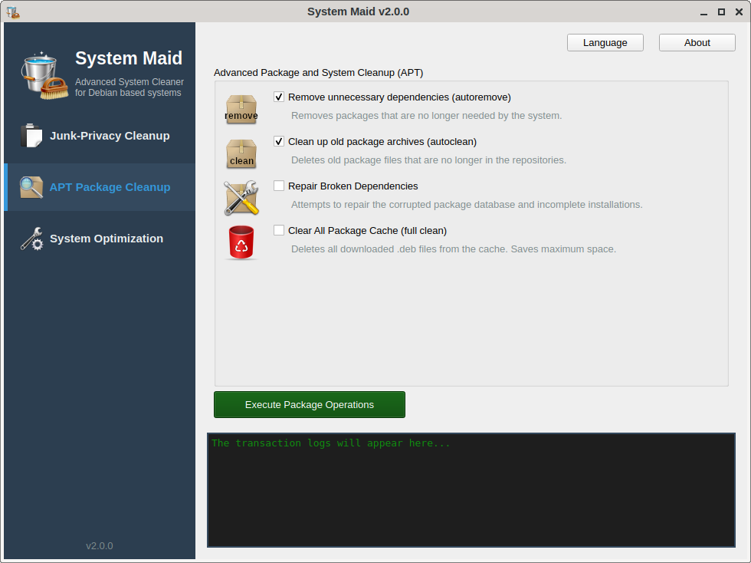Switch to Junk-Privacy Cleanup section
Image resolution: width=751 pixels, height=563 pixels.
[110, 136]
